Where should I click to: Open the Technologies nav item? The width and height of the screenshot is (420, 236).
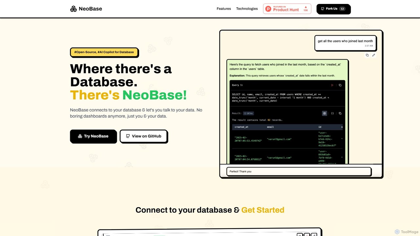(247, 9)
